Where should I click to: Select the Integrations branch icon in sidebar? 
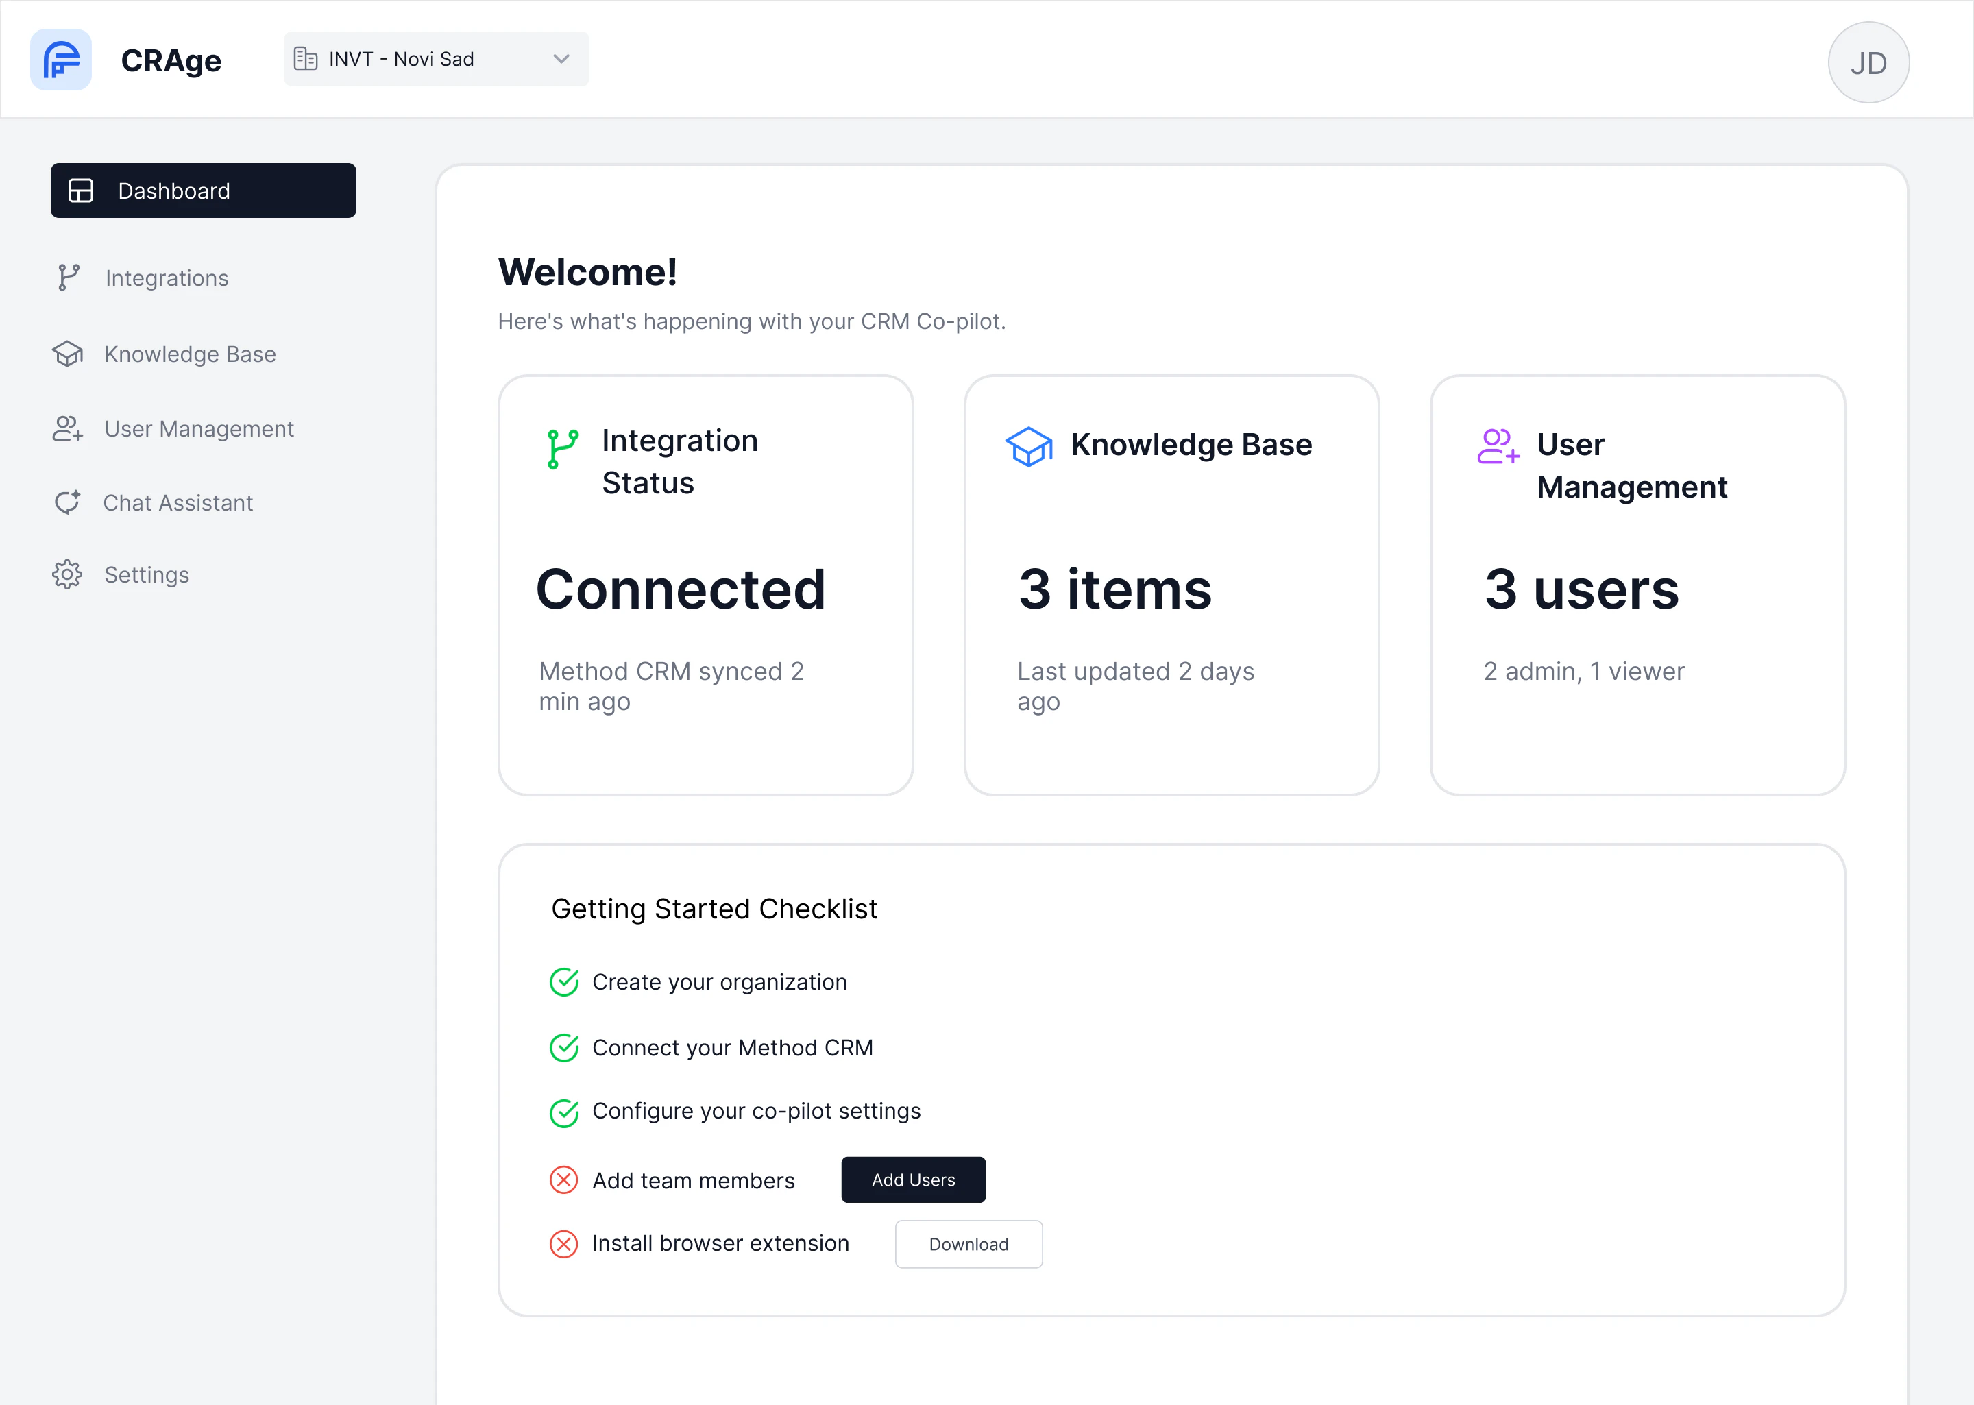point(69,278)
